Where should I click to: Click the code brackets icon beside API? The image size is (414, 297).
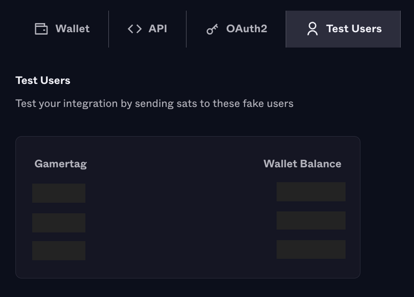coord(135,29)
